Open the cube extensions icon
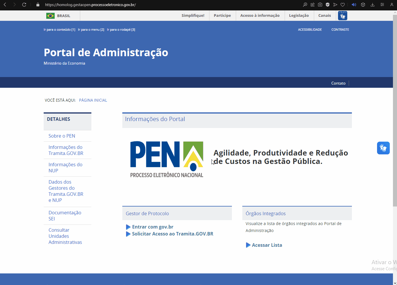 pos(363,5)
